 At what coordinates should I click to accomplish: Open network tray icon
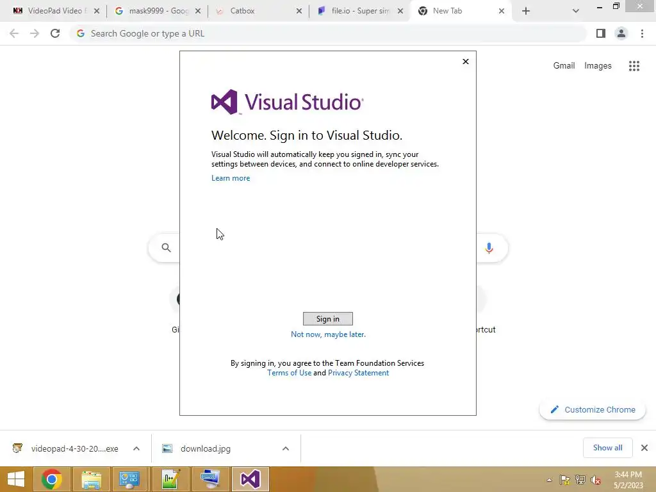click(580, 480)
